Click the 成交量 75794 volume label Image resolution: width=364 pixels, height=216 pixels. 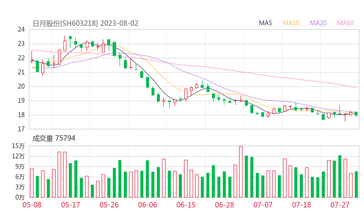[x=54, y=138]
